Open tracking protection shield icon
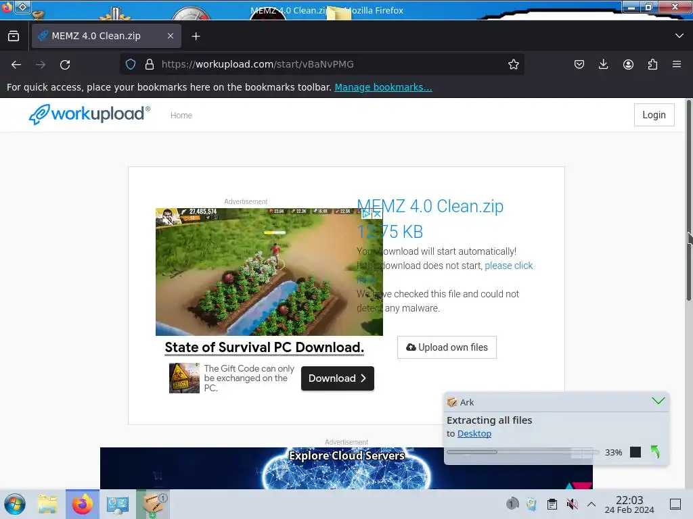 point(131,64)
